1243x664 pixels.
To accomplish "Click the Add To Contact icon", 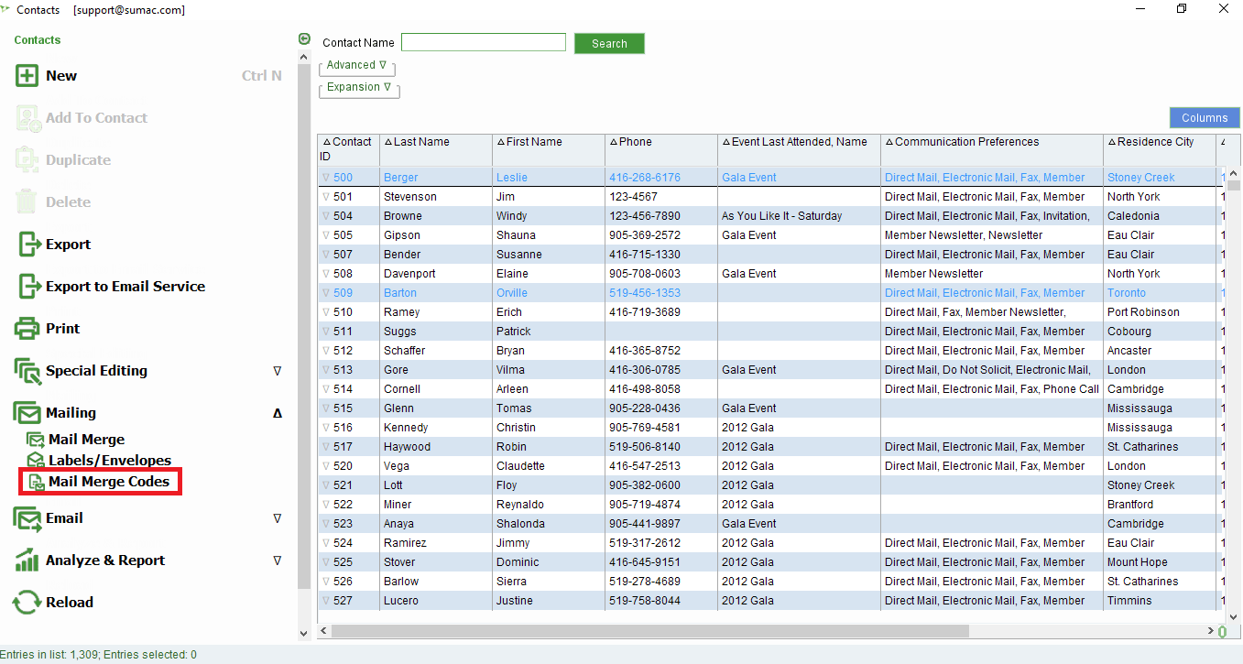I will click(x=95, y=117).
